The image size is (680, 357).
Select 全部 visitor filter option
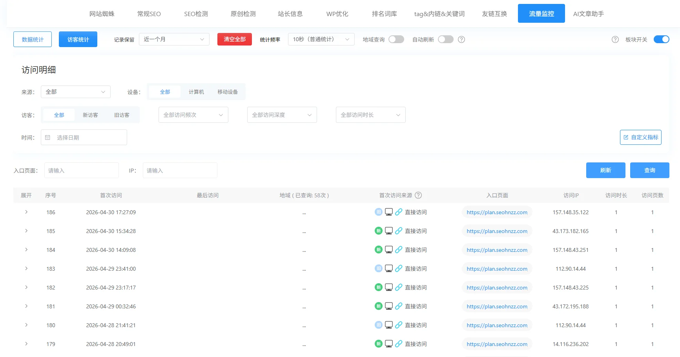tap(59, 115)
